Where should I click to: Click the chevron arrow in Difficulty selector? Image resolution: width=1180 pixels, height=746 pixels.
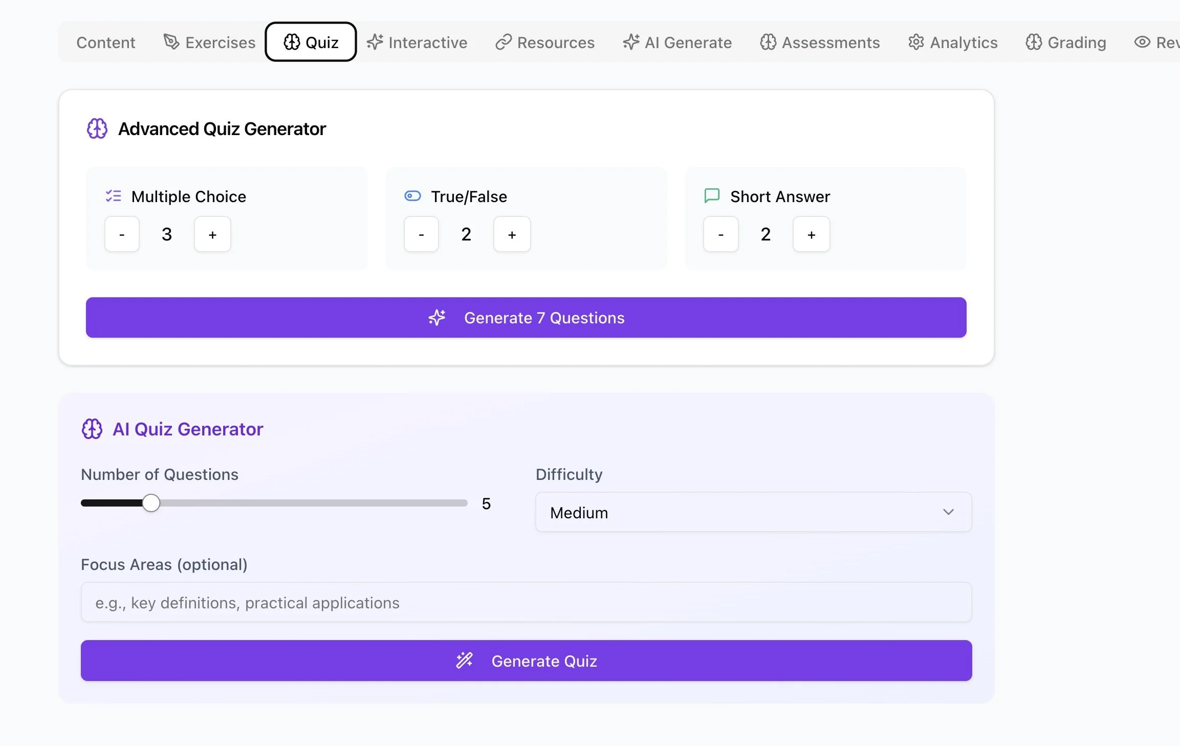(x=948, y=512)
